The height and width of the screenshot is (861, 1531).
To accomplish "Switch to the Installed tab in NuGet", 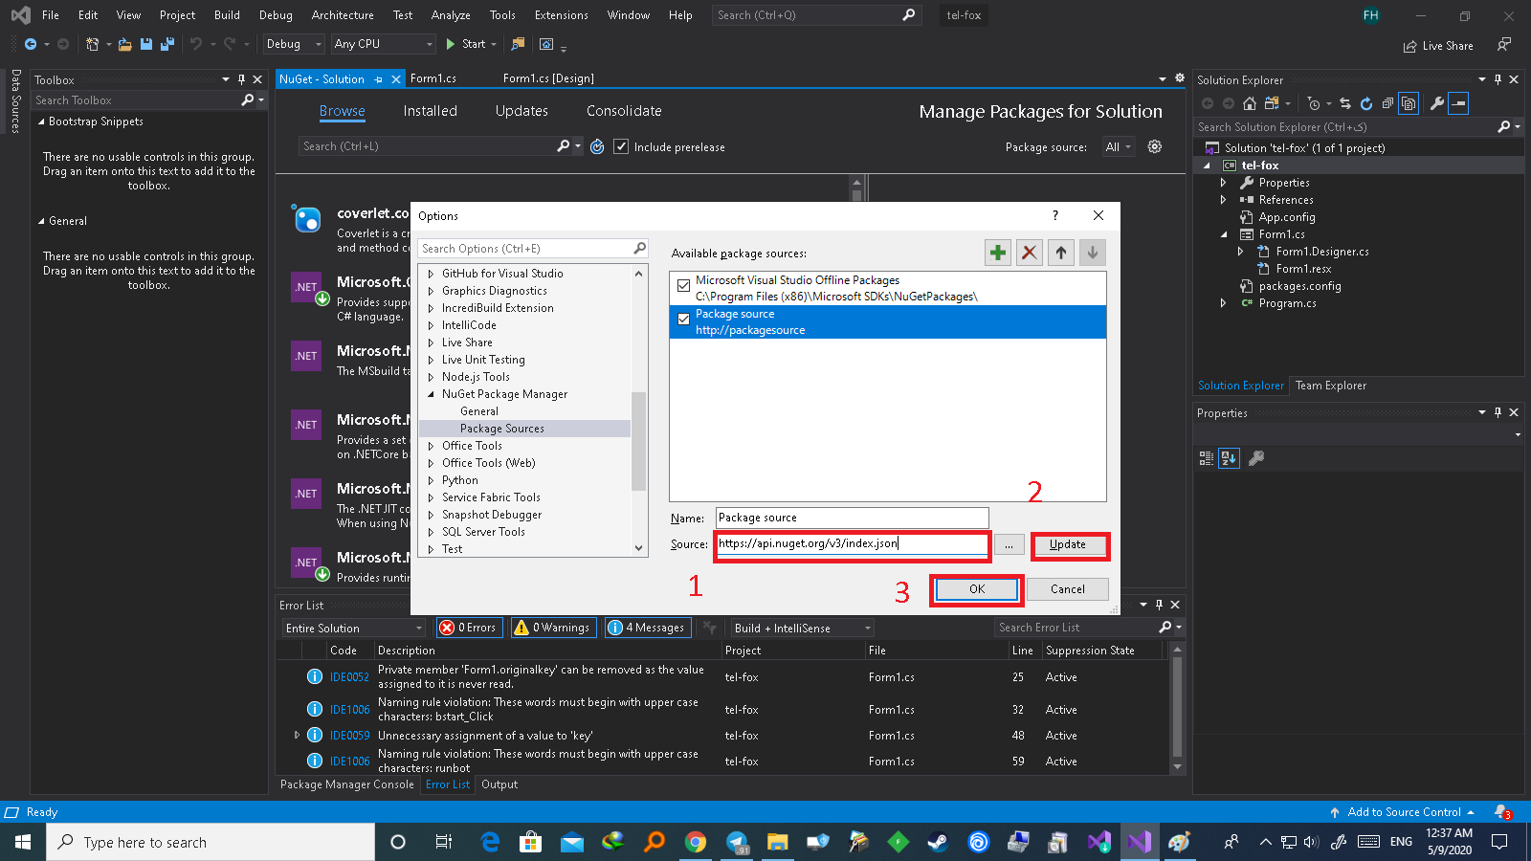I will click(430, 111).
